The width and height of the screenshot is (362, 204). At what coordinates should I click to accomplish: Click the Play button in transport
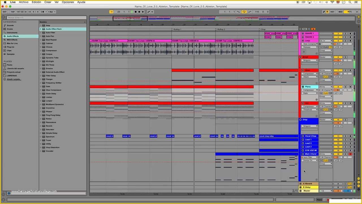pyautogui.click(x=132, y=12)
